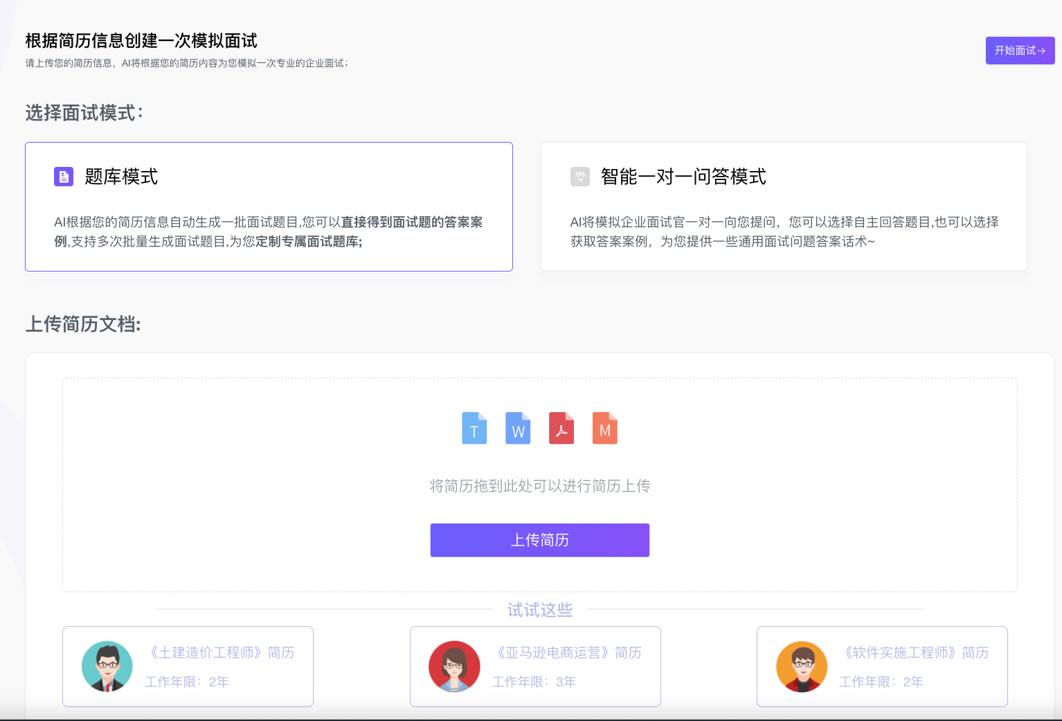Click the 根据简历信息创建一次模拟面试 title

click(x=141, y=41)
